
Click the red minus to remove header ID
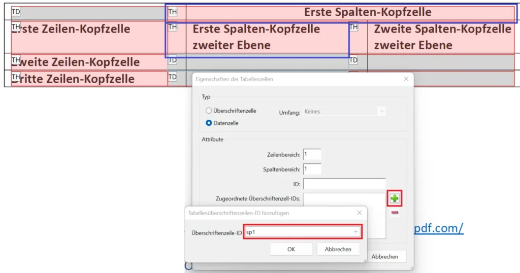point(395,213)
